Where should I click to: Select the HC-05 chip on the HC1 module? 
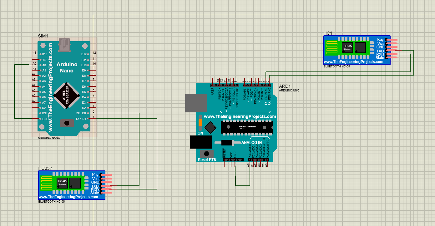[x=347, y=47]
